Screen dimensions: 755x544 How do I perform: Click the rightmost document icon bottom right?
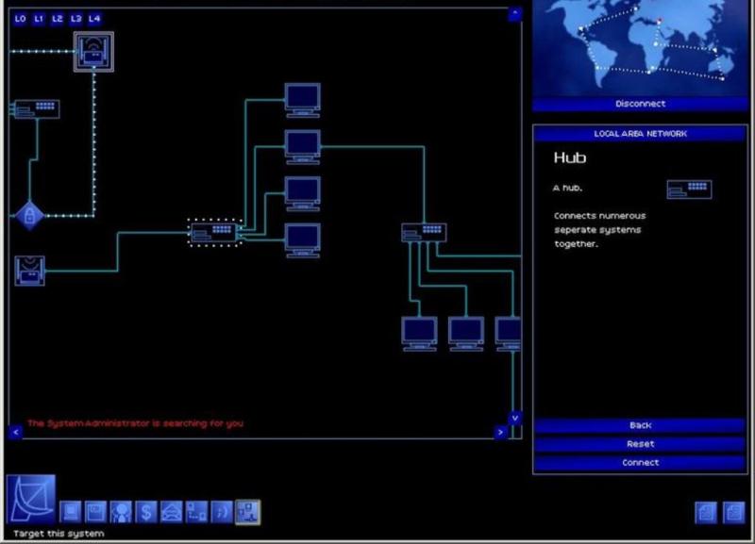tap(733, 512)
